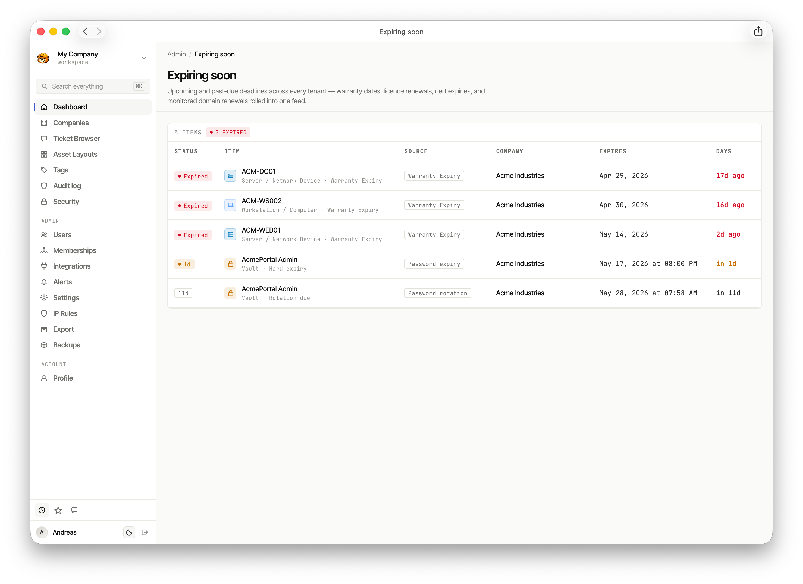Viewport: 803px width, 584px height.
Task: Open the ACM-WEB01 item
Action: tap(261, 230)
